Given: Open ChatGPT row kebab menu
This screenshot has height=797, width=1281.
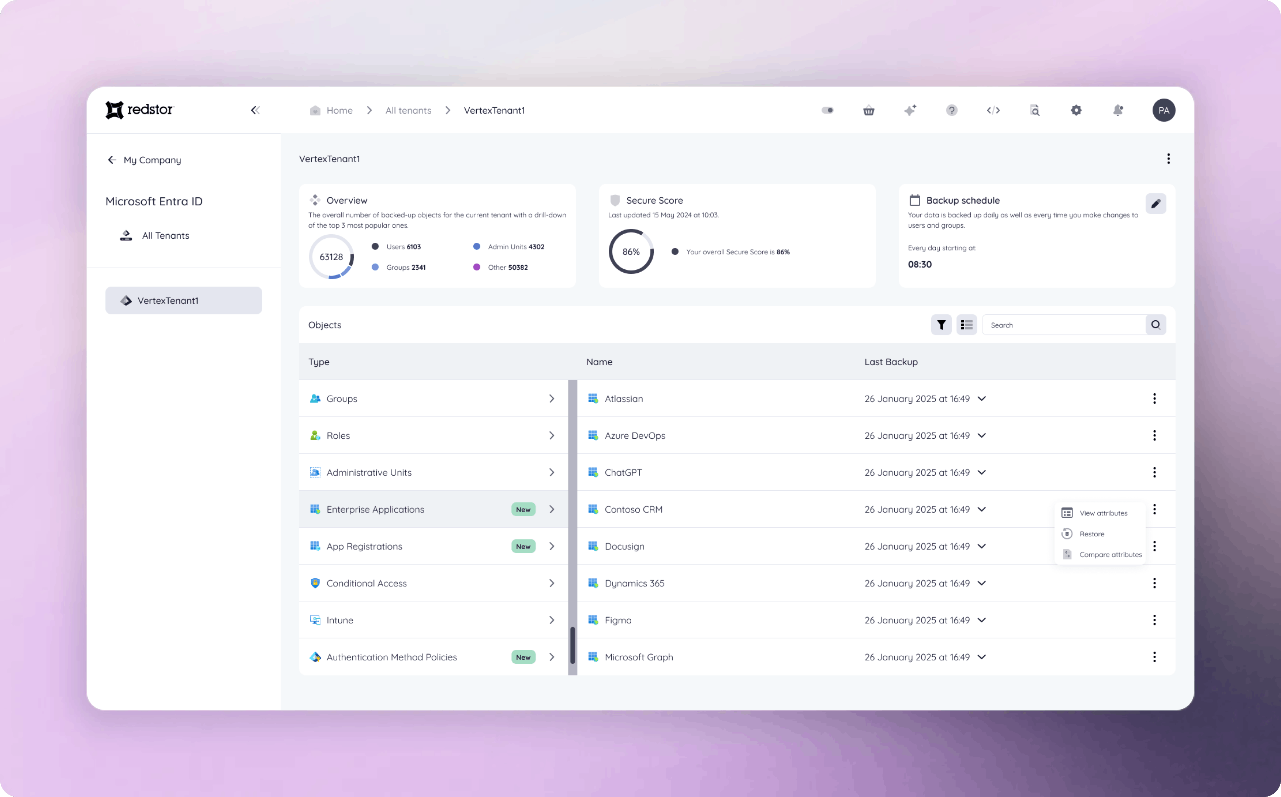Looking at the screenshot, I should (1154, 472).
